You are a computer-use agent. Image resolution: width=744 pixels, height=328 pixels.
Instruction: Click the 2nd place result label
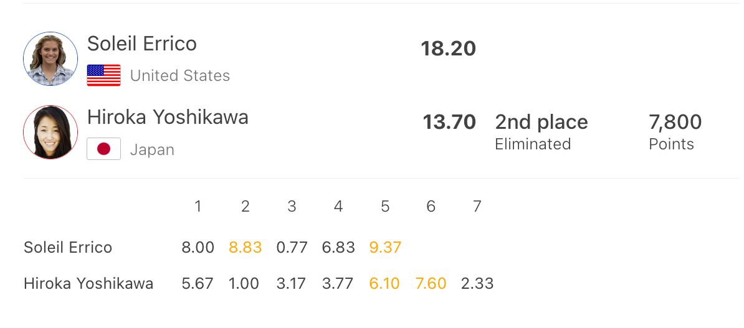point(541,122)
